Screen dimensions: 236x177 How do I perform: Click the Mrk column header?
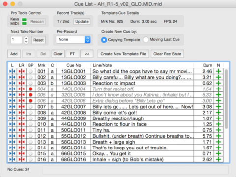click(x=42, y=65)
